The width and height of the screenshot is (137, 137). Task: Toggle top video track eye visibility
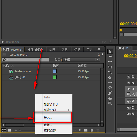click(129, 77)
